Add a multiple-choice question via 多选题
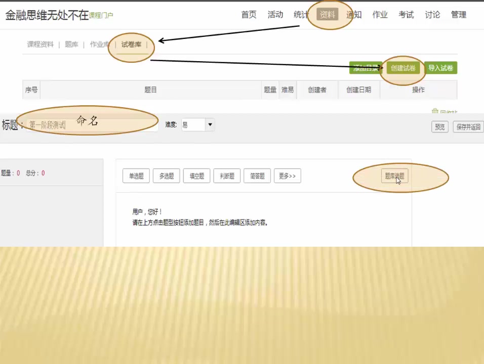Screen dimensions: 484x364 (x=166, y=175)
